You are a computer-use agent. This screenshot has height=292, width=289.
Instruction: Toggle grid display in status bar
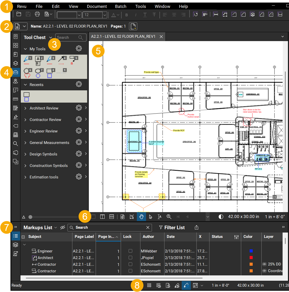[149, 285]
